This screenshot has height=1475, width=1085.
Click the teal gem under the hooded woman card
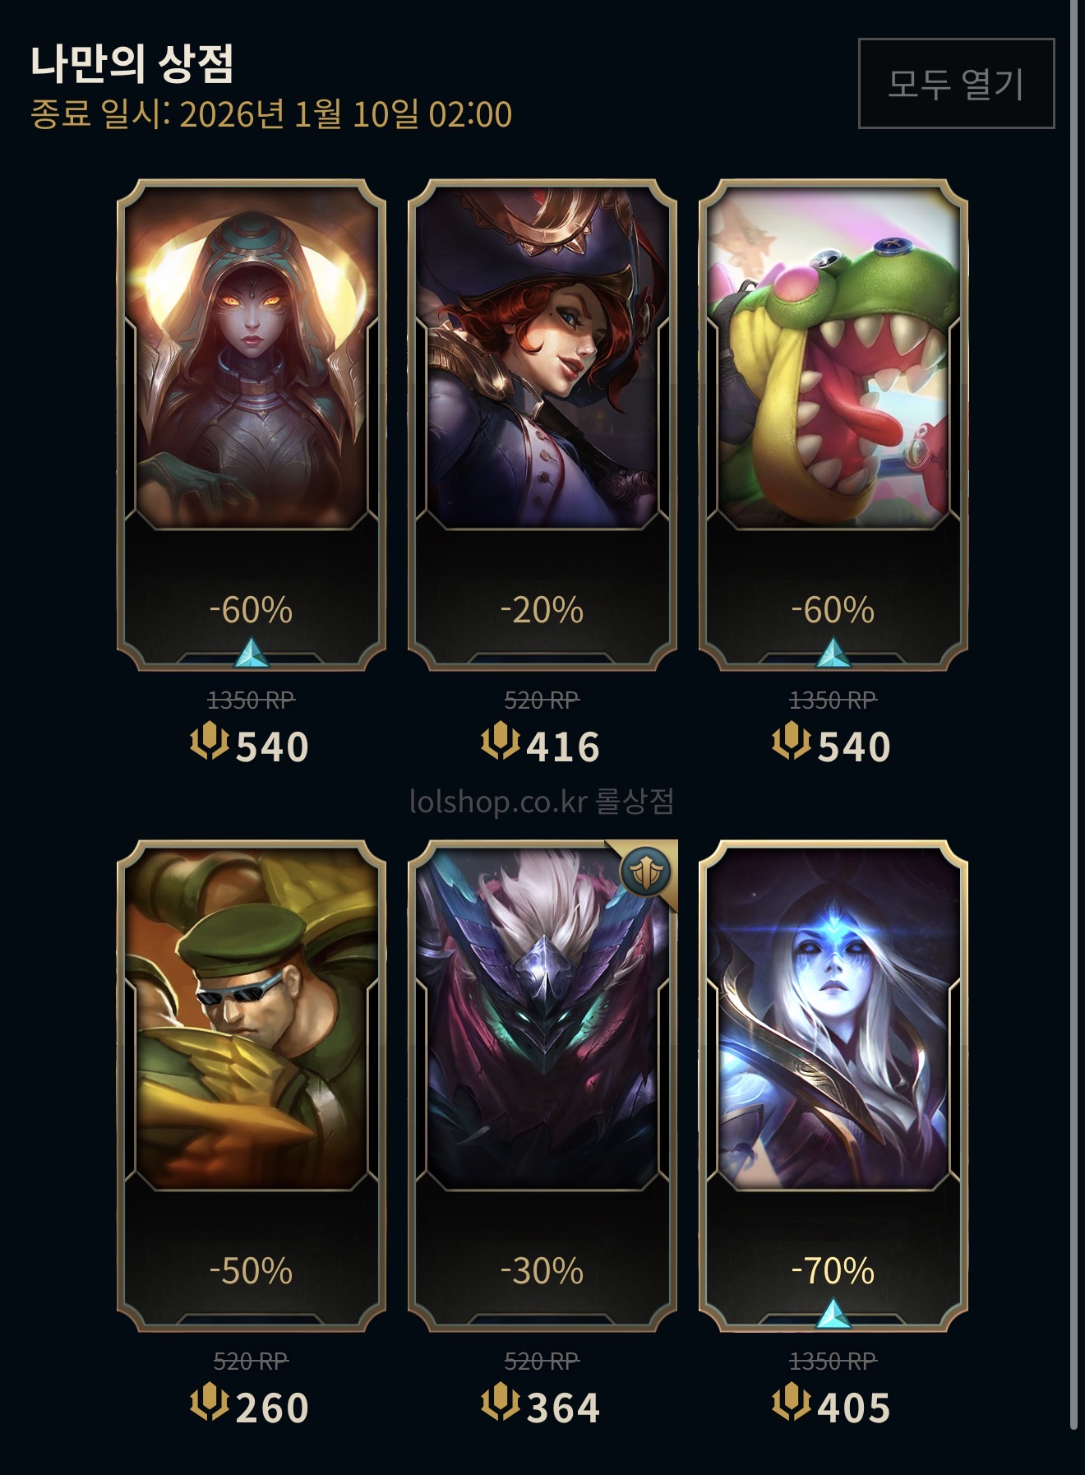click(252, 653)
